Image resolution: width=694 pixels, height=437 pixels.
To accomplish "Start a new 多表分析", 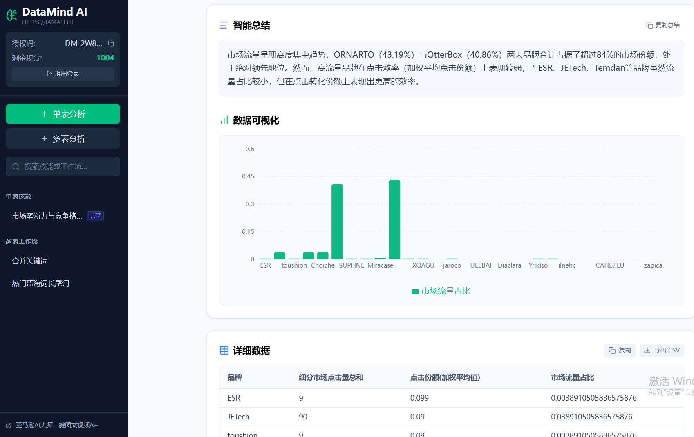I will click(63, 138).
